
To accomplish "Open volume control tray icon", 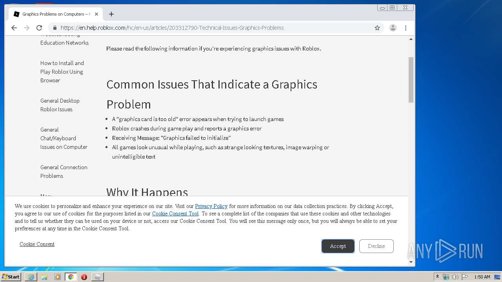I will pyautogui.click(x=455, y=277).
